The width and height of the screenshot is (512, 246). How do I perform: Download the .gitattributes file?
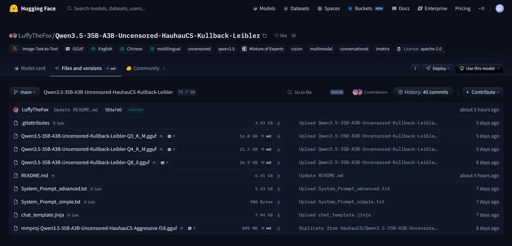279,123
